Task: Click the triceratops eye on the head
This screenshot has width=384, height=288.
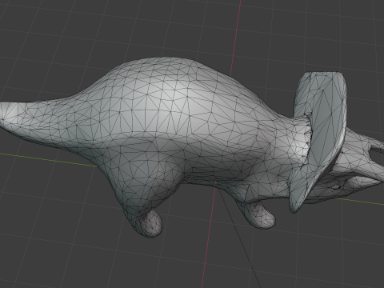Action: (x=337, y=187)
